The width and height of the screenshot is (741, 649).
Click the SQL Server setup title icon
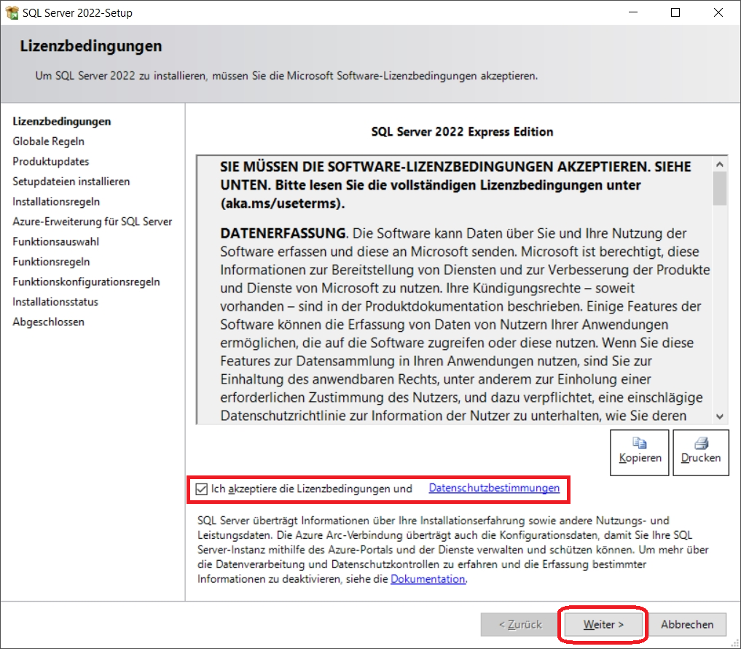click(12, 12)
